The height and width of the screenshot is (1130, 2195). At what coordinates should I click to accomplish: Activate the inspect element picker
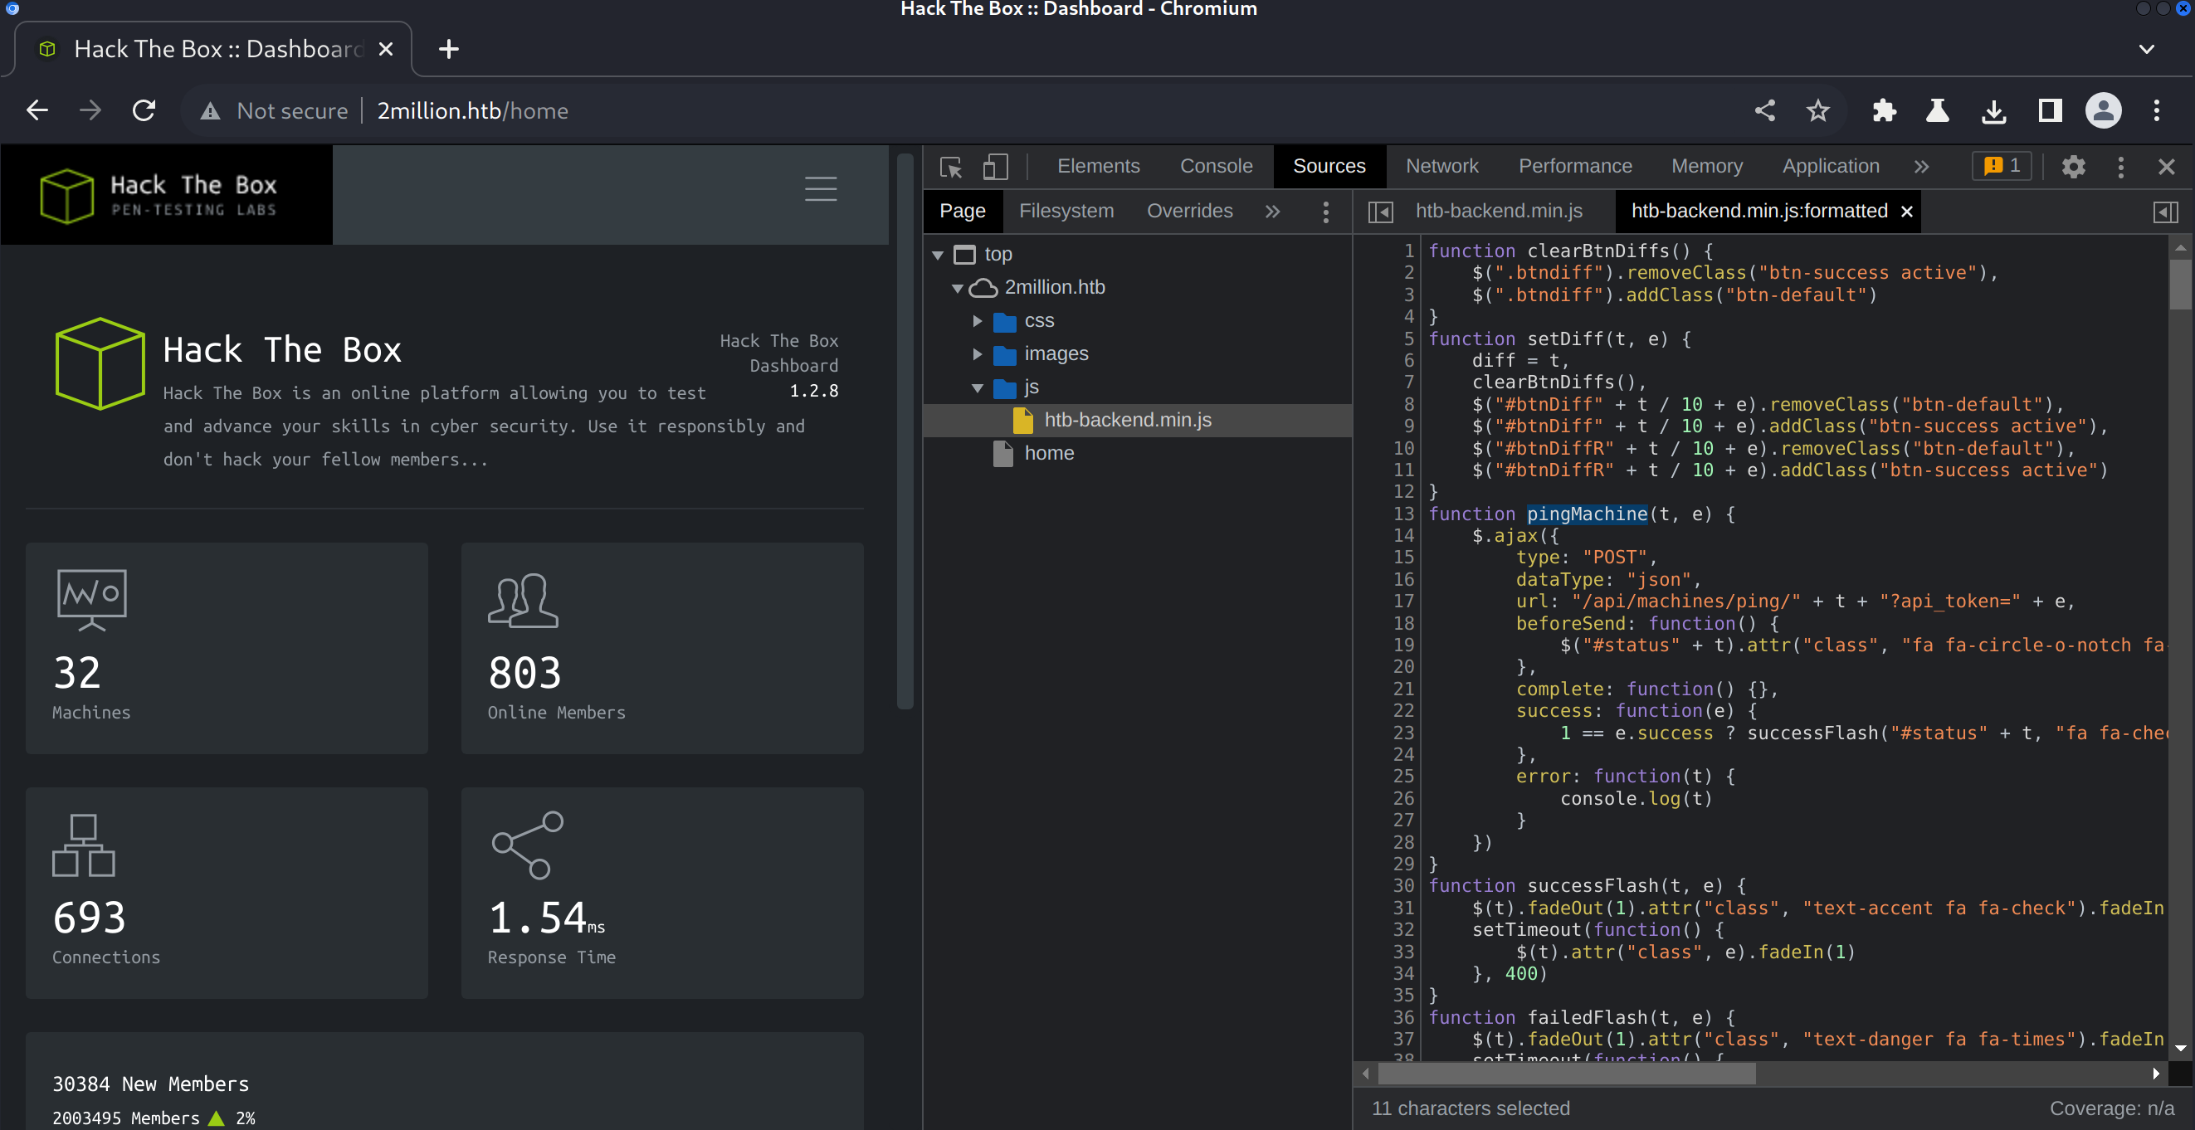(951, 166)
